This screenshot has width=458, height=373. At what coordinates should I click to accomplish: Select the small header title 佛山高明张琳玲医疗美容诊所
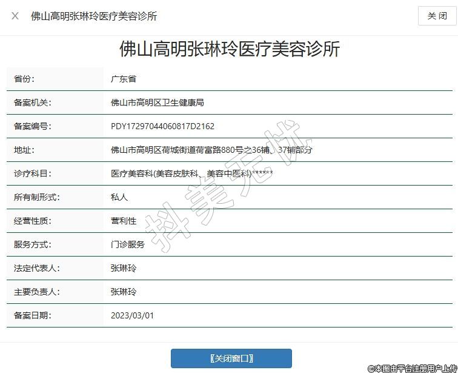point(94,16)
